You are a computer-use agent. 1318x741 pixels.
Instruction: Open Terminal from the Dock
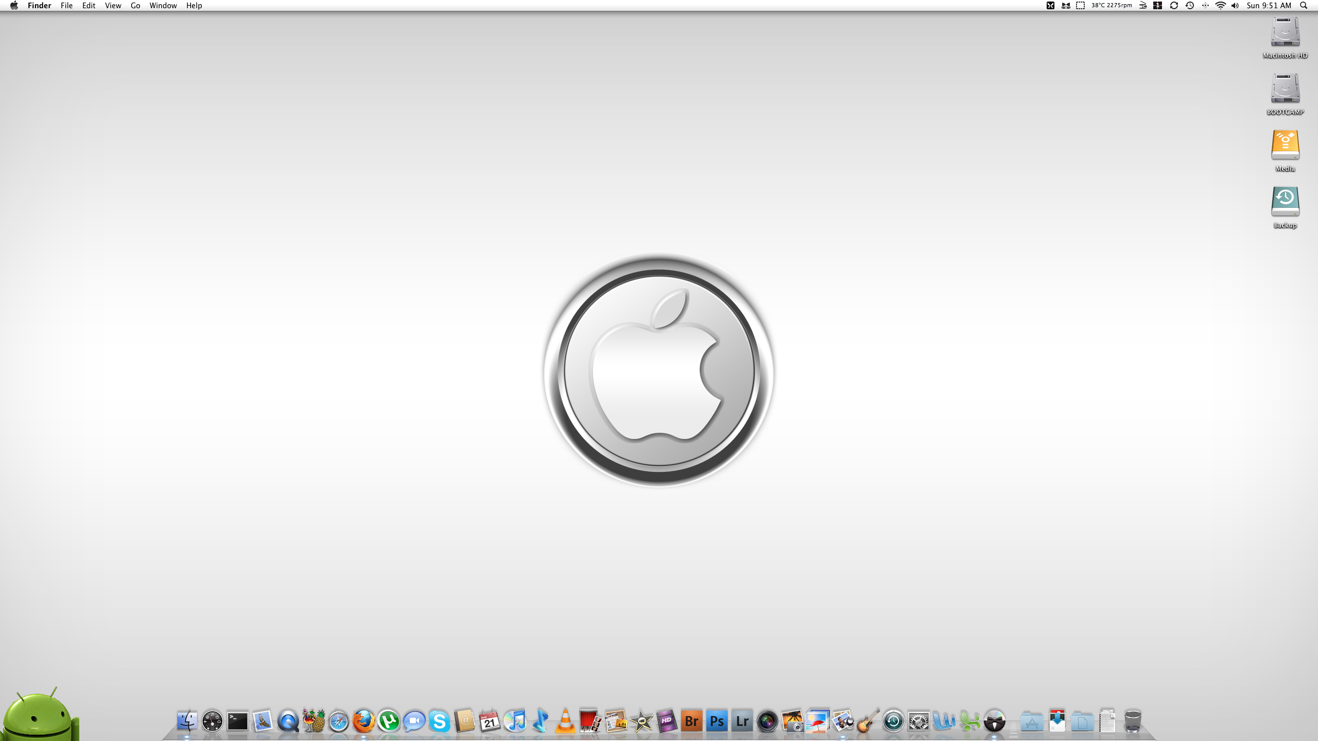(x=237, y=721)
